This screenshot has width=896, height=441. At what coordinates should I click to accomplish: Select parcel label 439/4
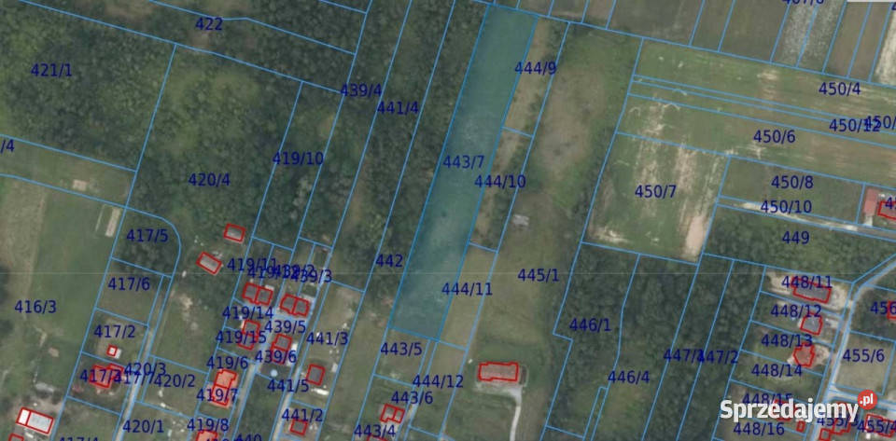click(x=361, y=90)
